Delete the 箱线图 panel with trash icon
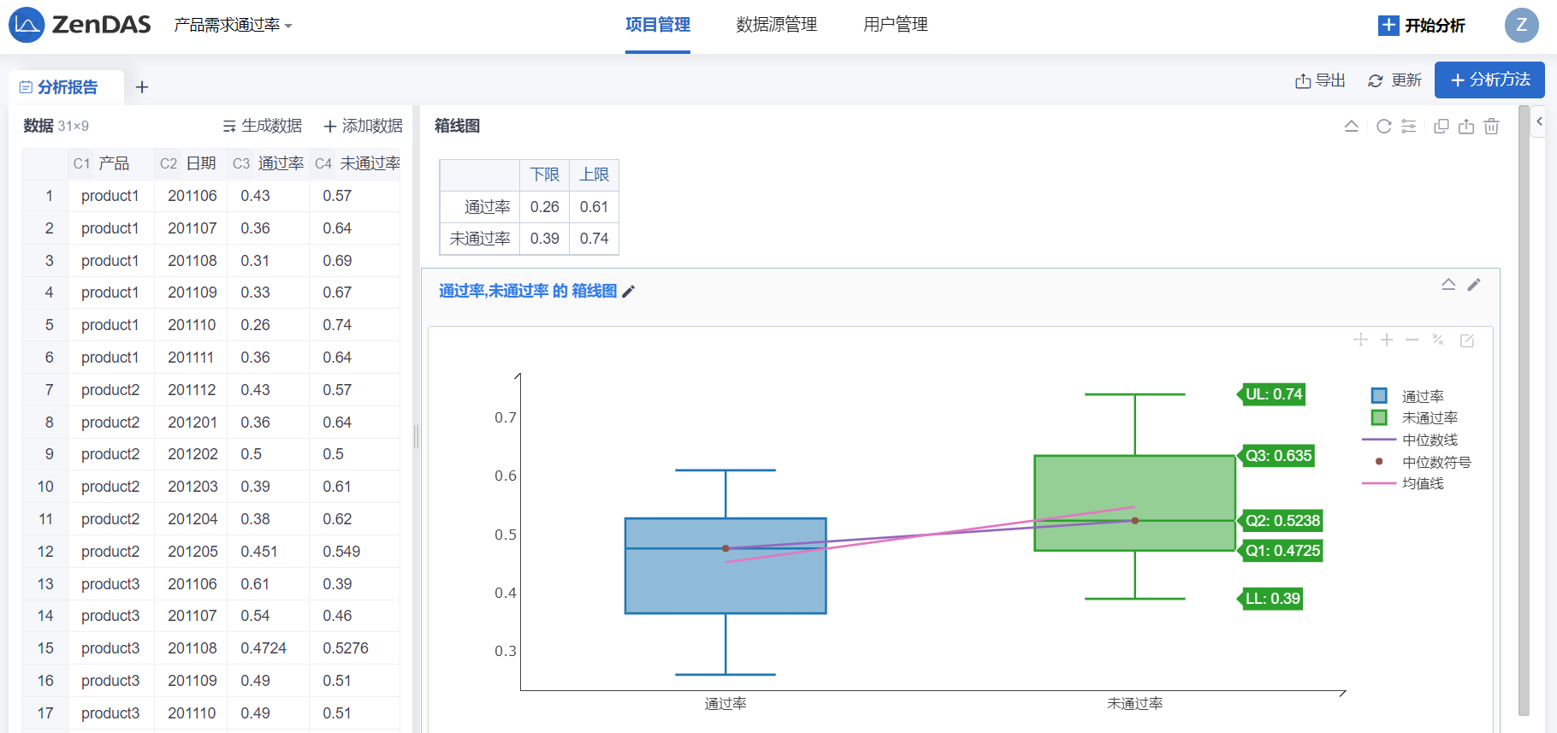1557x733 pixels. point(1491,127)
